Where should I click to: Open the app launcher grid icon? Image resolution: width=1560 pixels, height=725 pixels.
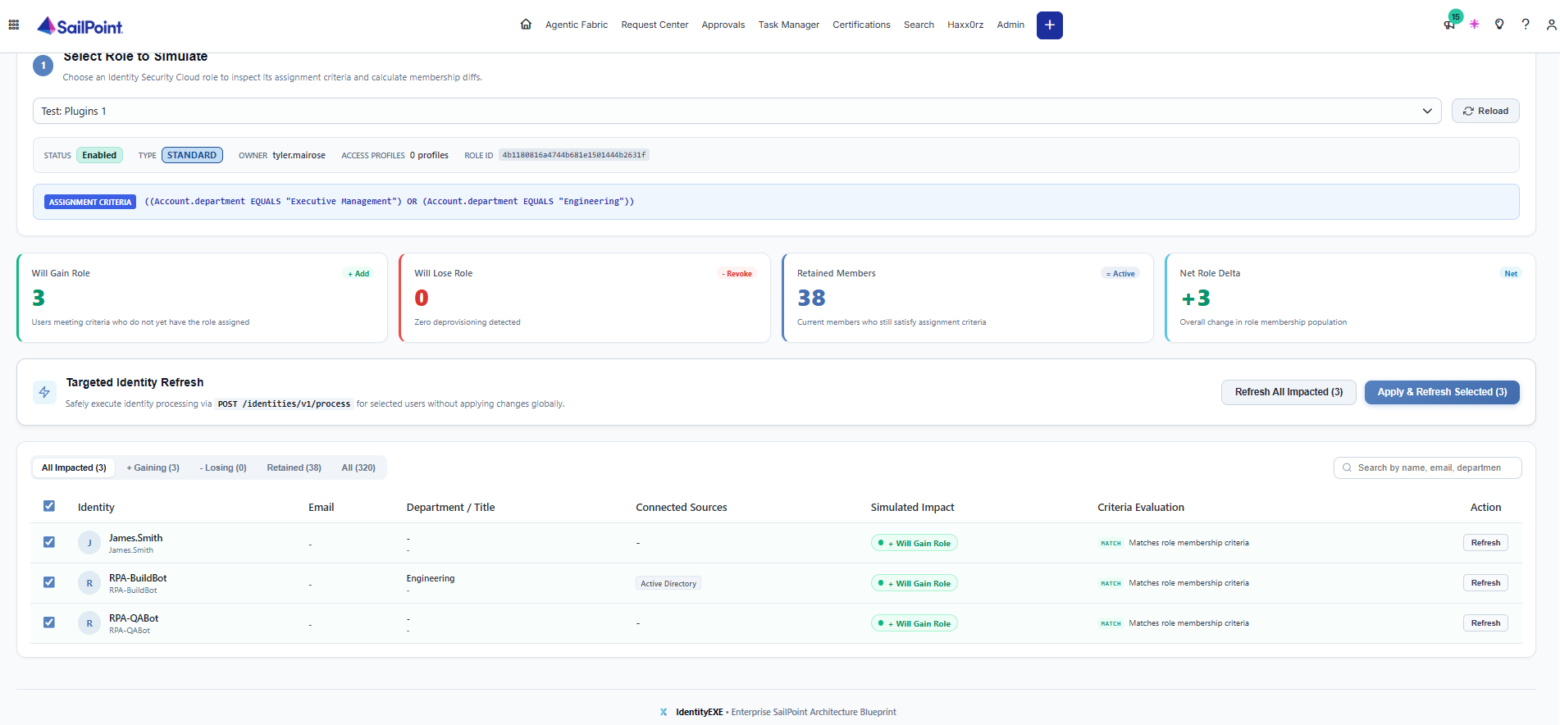[14, 25]
